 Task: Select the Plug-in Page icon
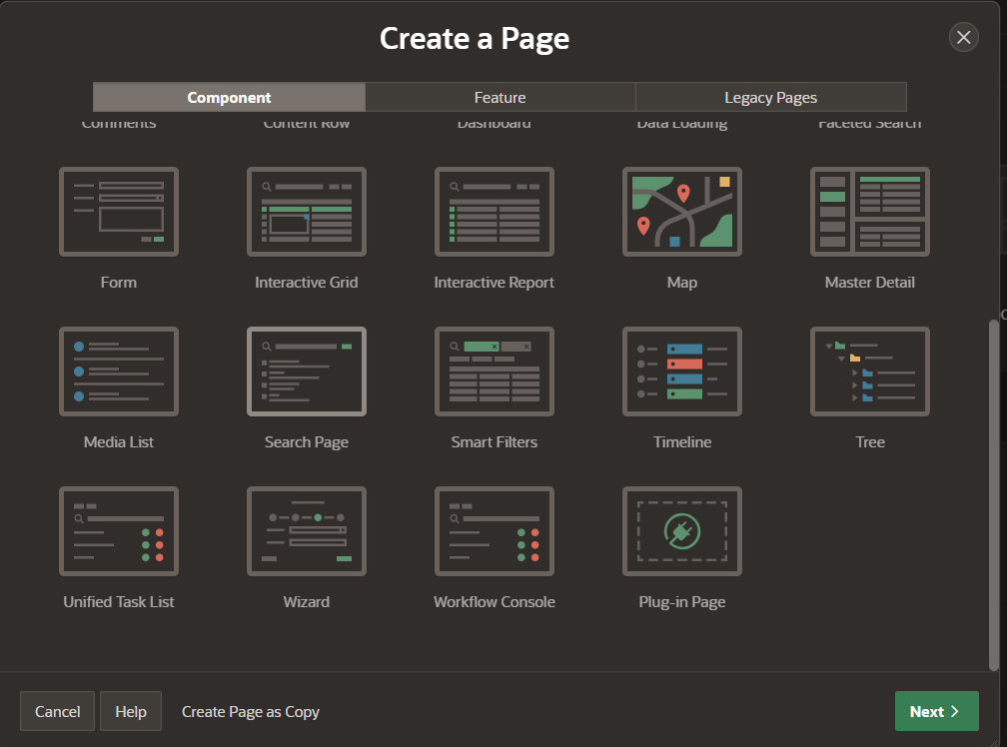[681, 531]
